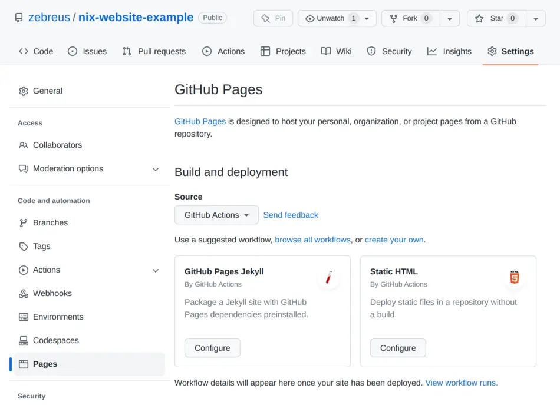
Task: Open the GitHub Actions source dropdown
Action: coord(216,215)
